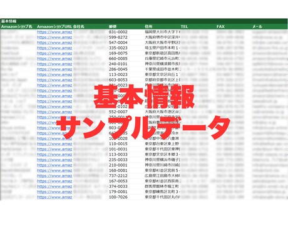Select address cell 東京都文京区本郷3-
Image resolution: width=288 pixels, height=238 pixels.
click(162, 155)
